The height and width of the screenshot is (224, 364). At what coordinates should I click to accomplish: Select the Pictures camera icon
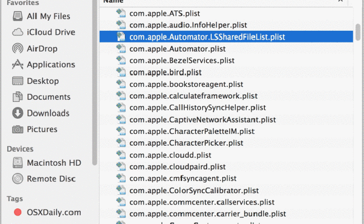pyautogui.click(x=18, y=129)
